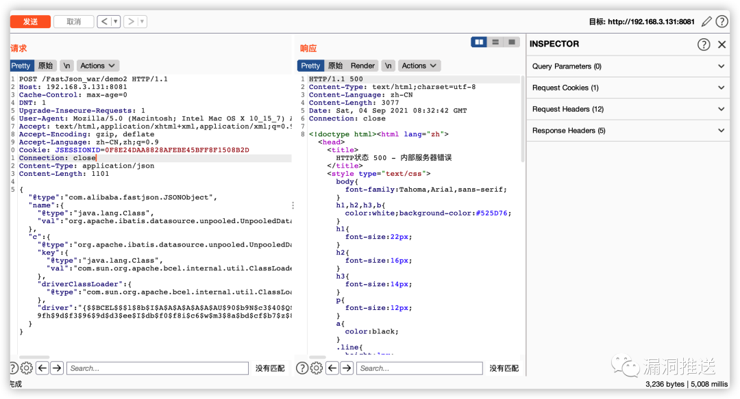Go to next request search match

57,368
